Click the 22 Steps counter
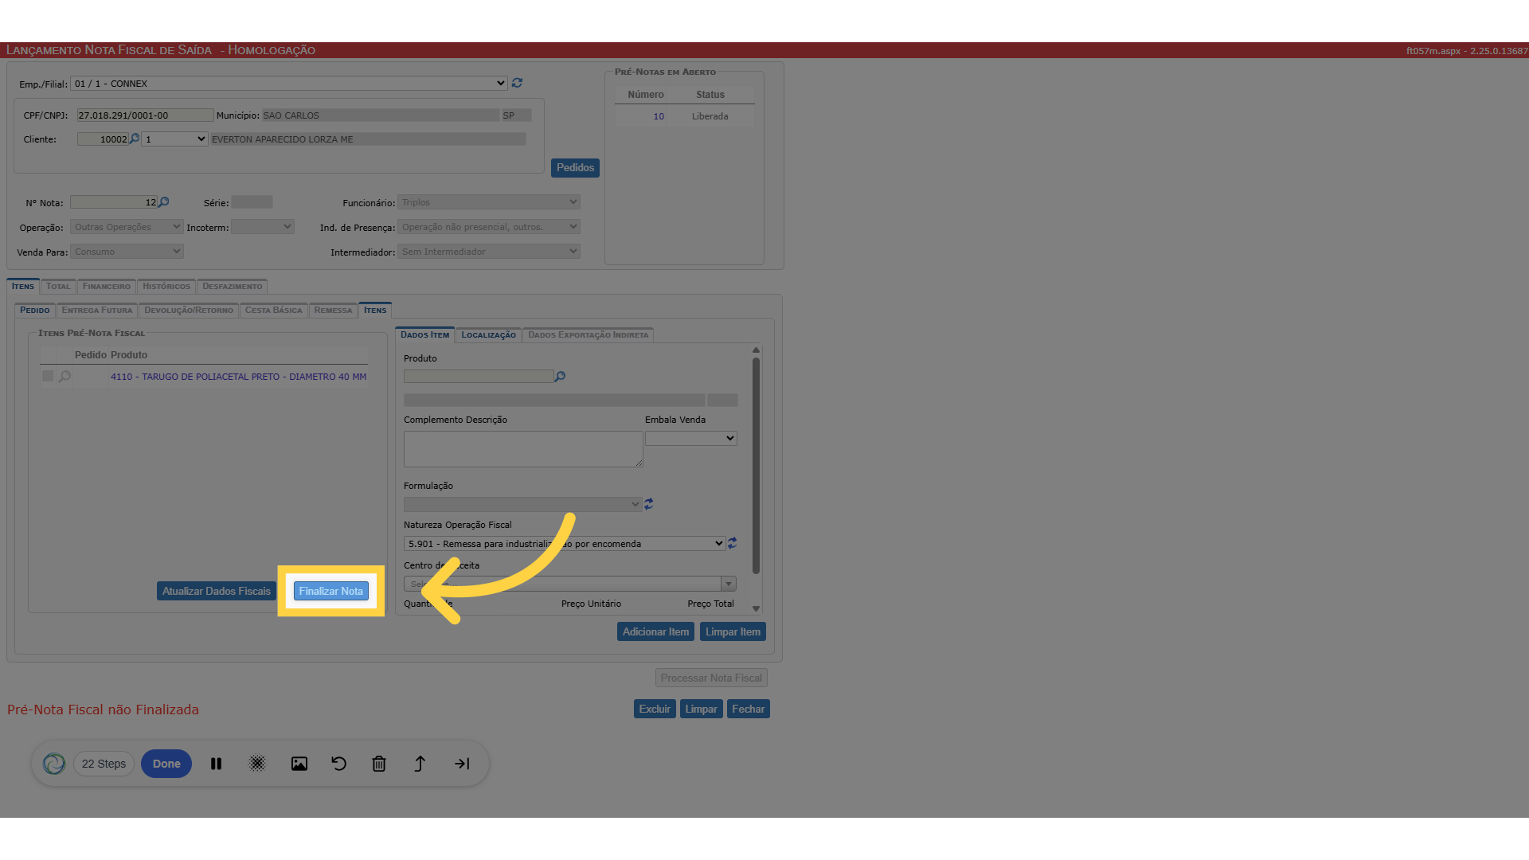 tap(104, 764)
